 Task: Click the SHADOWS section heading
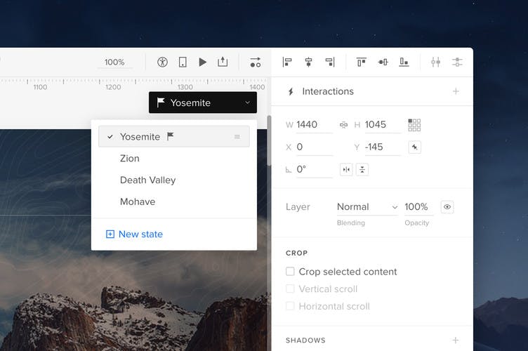coord(305,340)
